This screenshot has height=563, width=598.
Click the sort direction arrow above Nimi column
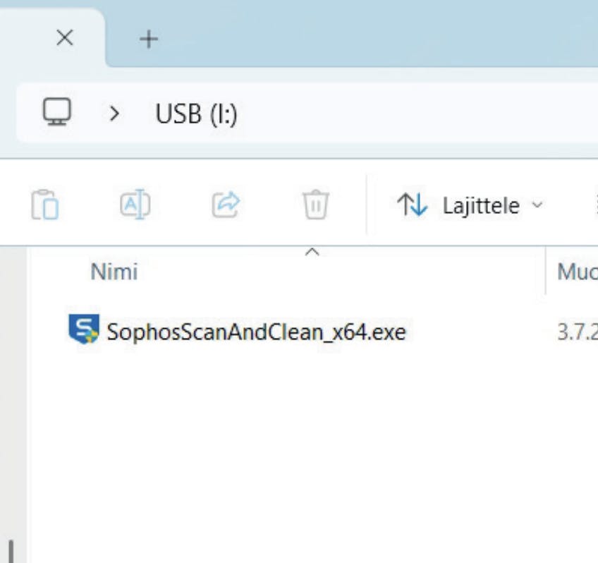(x=312, y=252)
